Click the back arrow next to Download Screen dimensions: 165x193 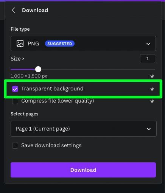[14, 10]
